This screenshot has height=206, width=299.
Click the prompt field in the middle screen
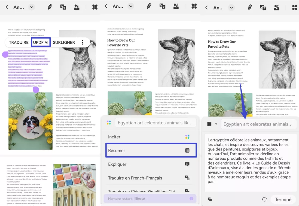click(155, 123)
